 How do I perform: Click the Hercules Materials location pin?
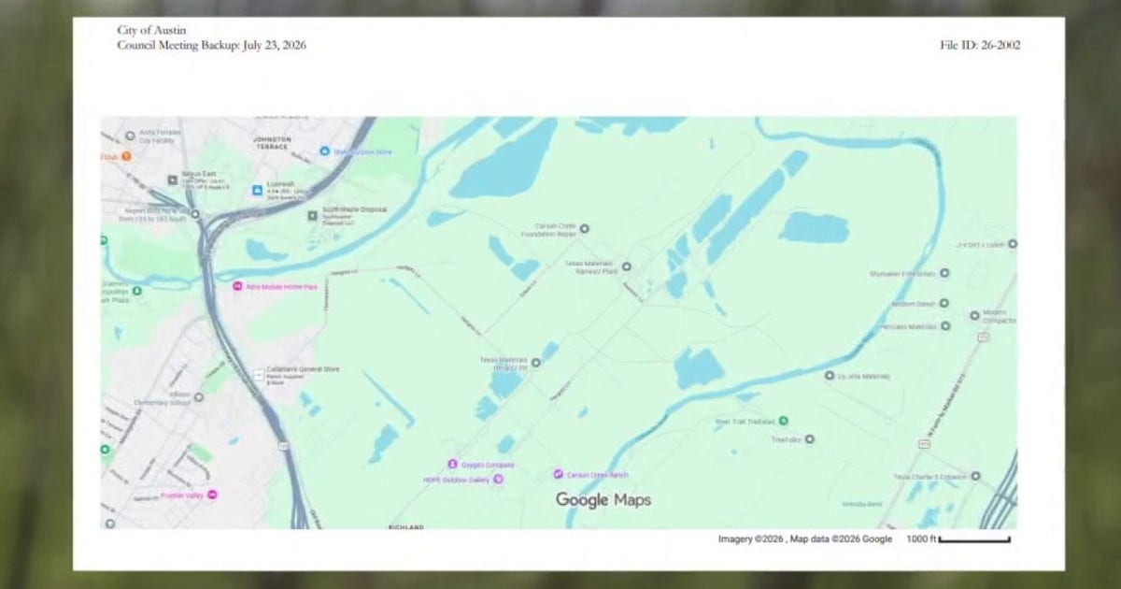pyautogui.click(x=945, y=325)
